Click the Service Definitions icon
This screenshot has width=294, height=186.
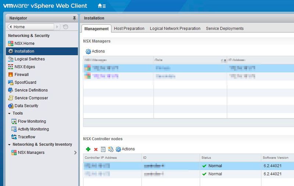(11, 90)
